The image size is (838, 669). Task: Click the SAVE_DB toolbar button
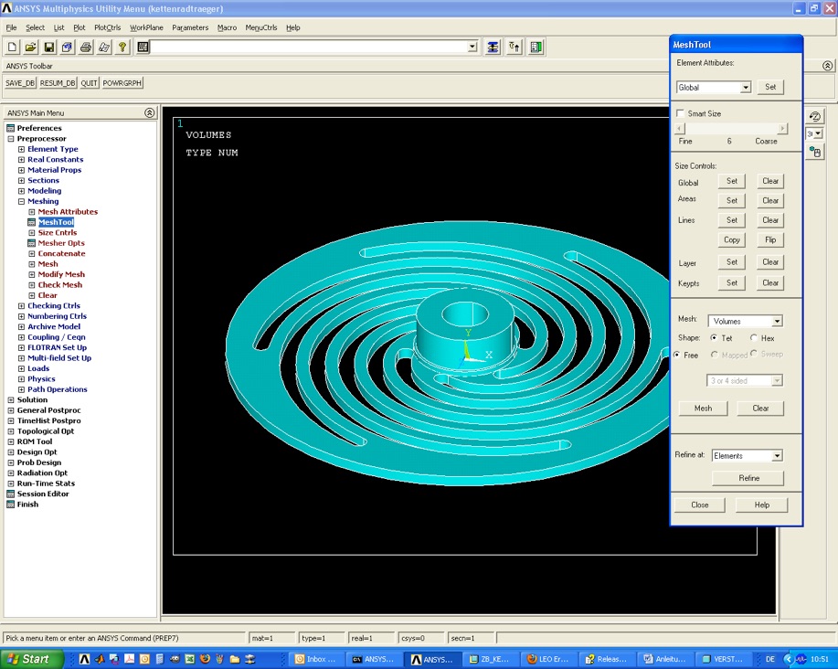click(x=20, y=83)
